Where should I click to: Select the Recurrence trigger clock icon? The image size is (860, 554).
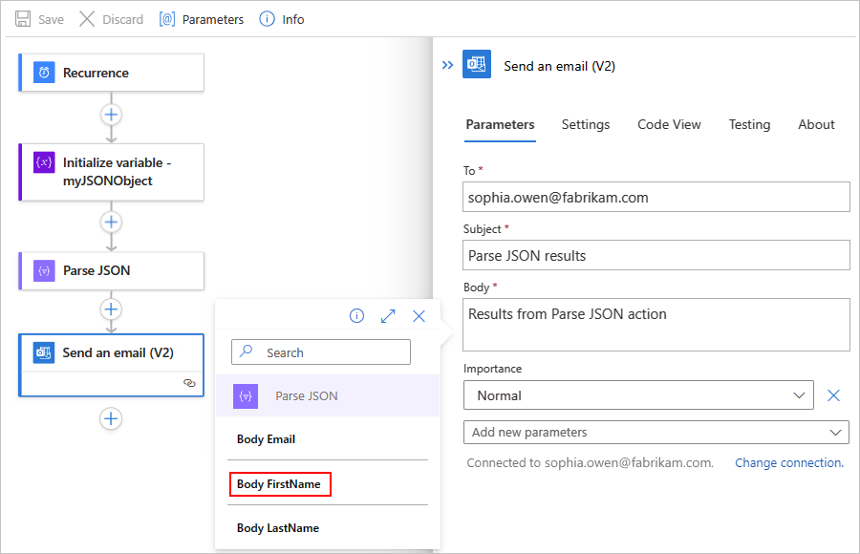click(44, 73)
